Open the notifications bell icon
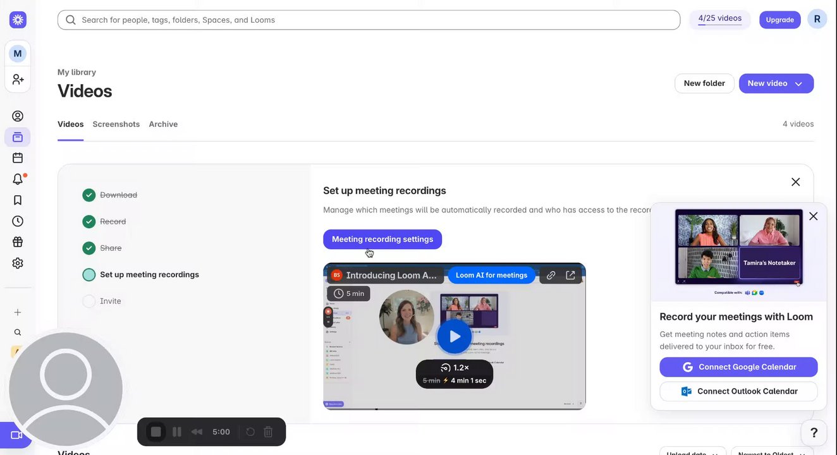 (x=18, y=179)
